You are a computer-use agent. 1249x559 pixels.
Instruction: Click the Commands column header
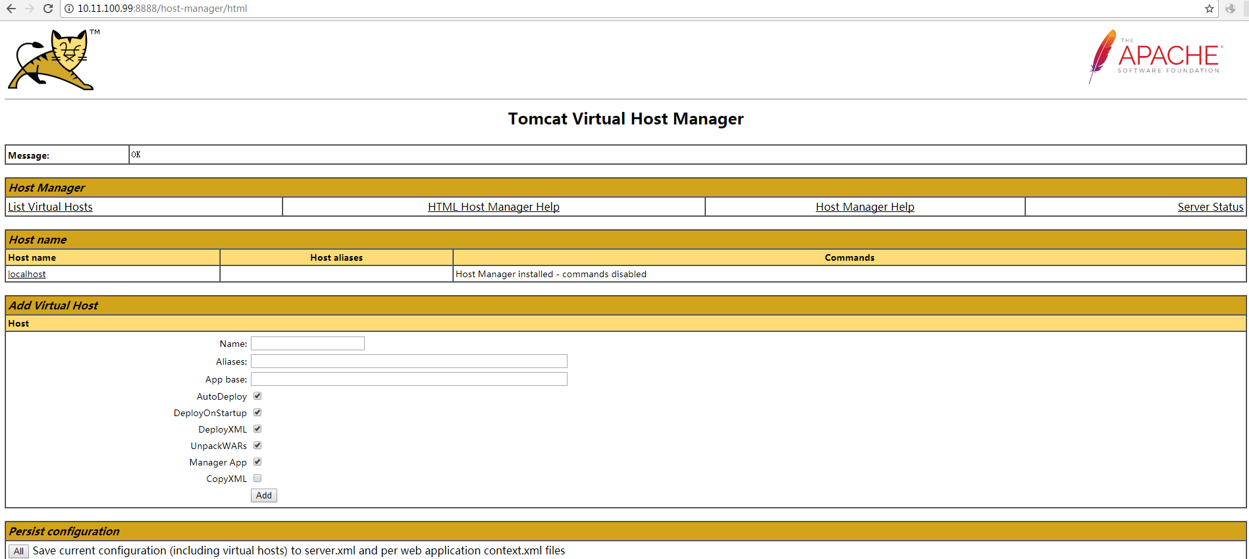point(849,257)
